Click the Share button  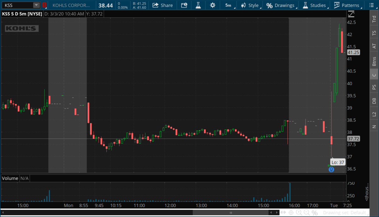[x=162, y=5]
